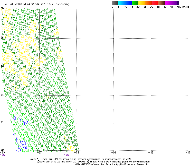The width and height of the screenshot is (190, 166).
Task: Click the latitude label '30' on the left axis
Action: click(x=2, y=8)
